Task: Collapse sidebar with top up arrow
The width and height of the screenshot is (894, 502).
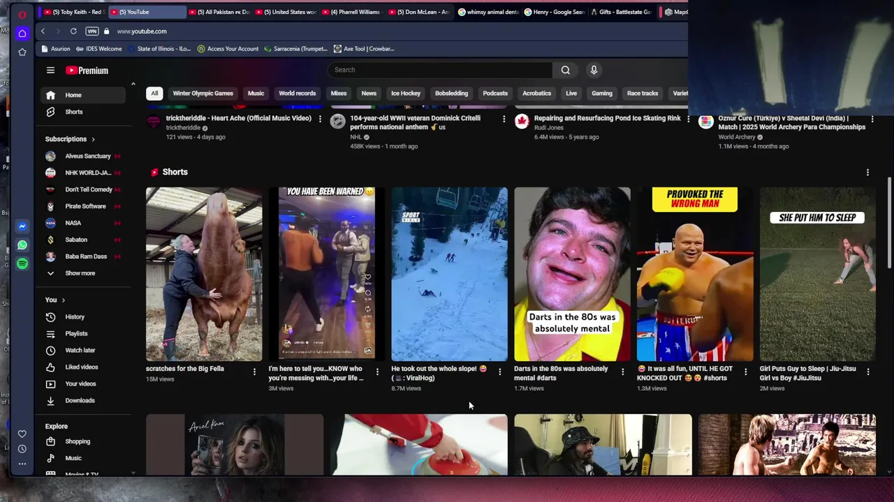Action: [x=133, y=84]
